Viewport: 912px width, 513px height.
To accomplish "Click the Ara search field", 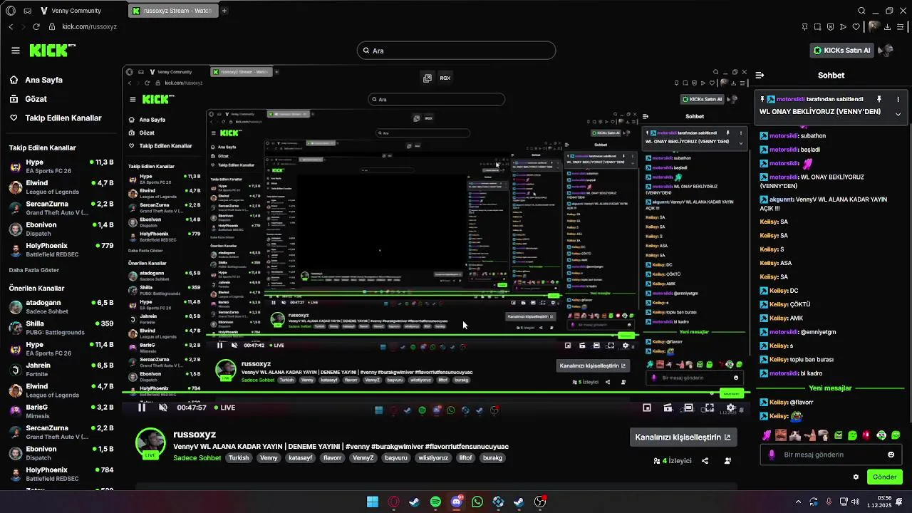I will pyautogui.click(x=456, y=51).
